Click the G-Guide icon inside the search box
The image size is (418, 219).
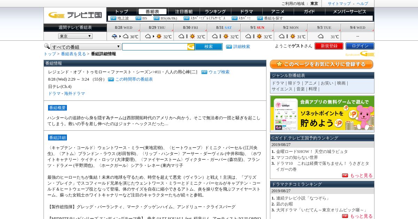(191, 47)
